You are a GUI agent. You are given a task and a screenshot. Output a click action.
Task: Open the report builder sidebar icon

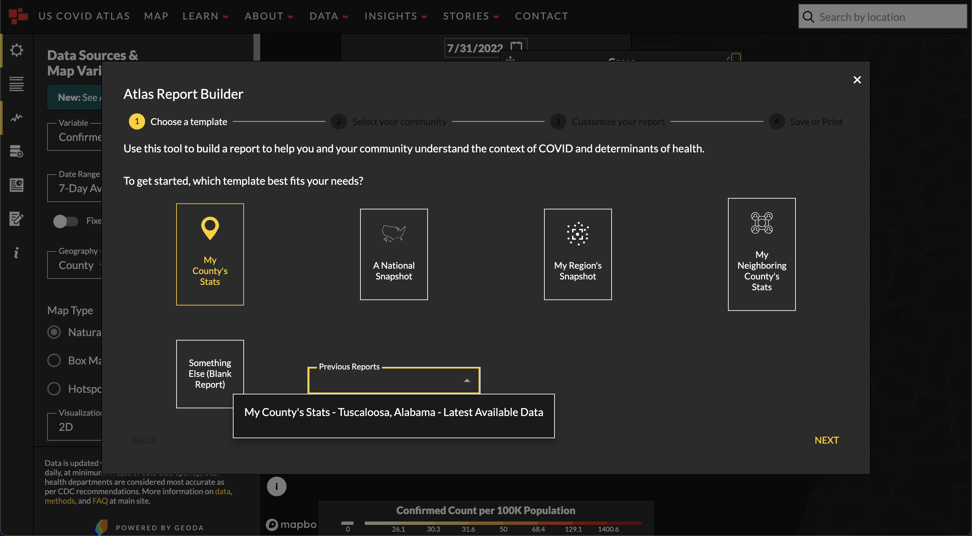pos(16,185)
